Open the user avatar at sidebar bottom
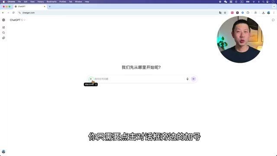 click(x=3, y=152)
